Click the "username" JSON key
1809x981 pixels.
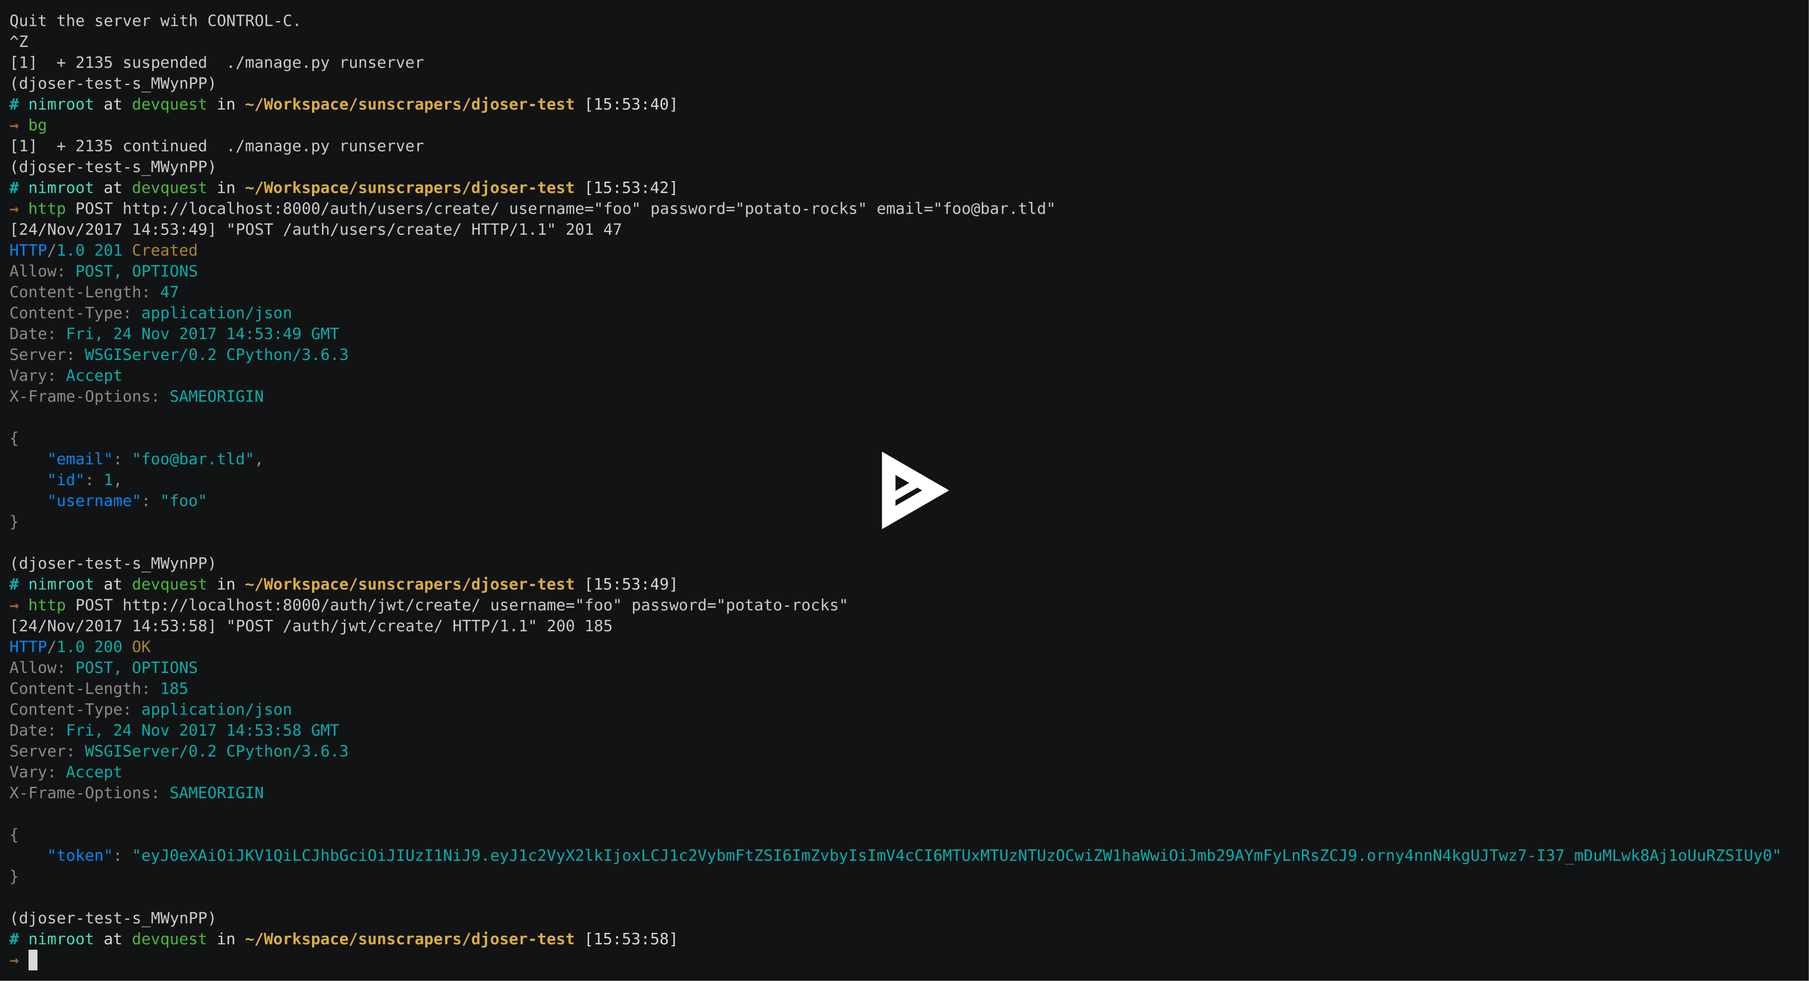(93, 501)
